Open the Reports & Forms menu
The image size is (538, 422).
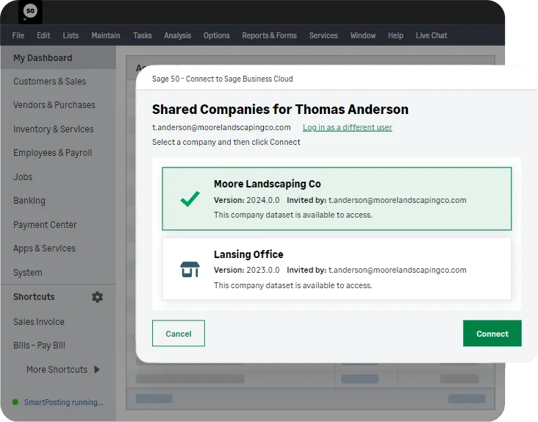pos(269,36)
